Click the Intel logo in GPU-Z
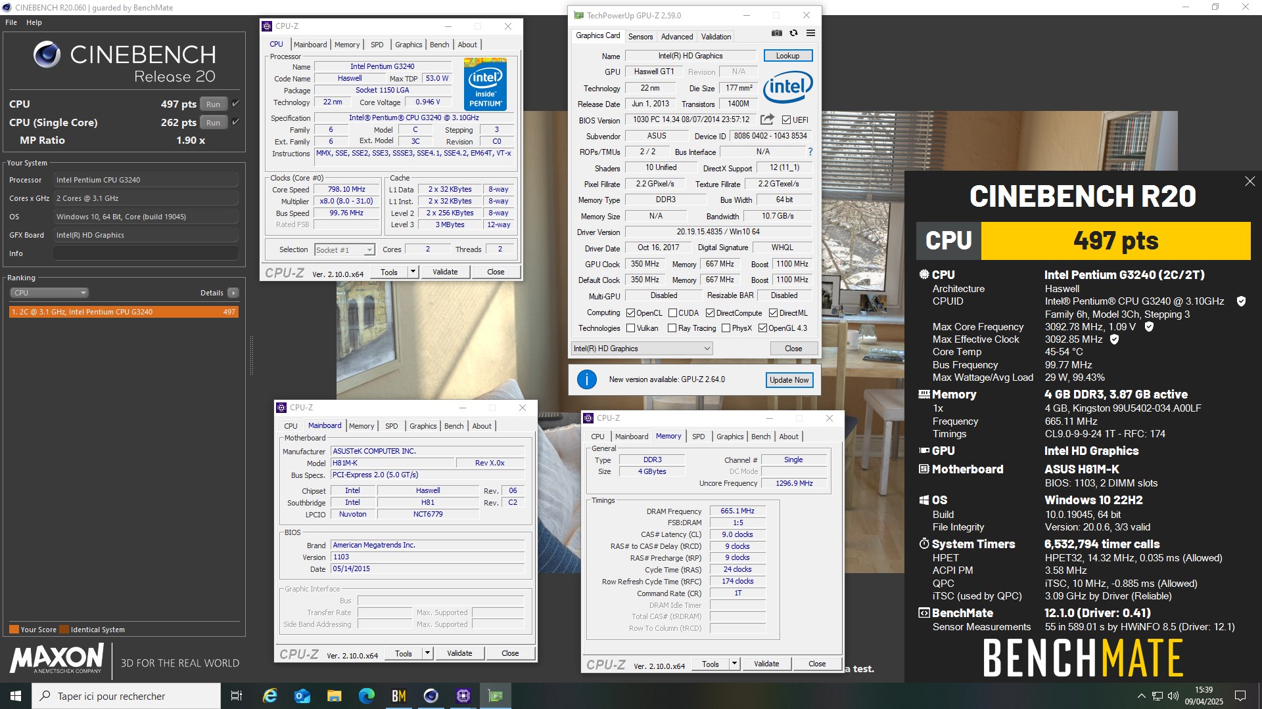This screenshot has width=1262, height=709. coord(787,86)
